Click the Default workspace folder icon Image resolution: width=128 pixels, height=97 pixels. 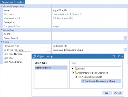click(76, 69)
